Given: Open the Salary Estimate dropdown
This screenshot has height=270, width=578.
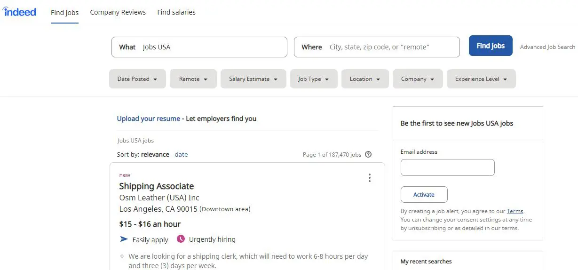Looking at the screenshot, I should click(x=253, y=79).
